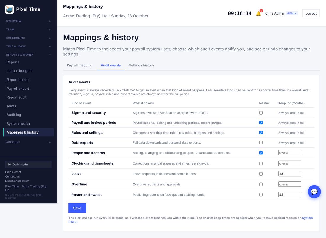Click the Leave keep-for months field
326x238 pixels.
click(290, 174)
